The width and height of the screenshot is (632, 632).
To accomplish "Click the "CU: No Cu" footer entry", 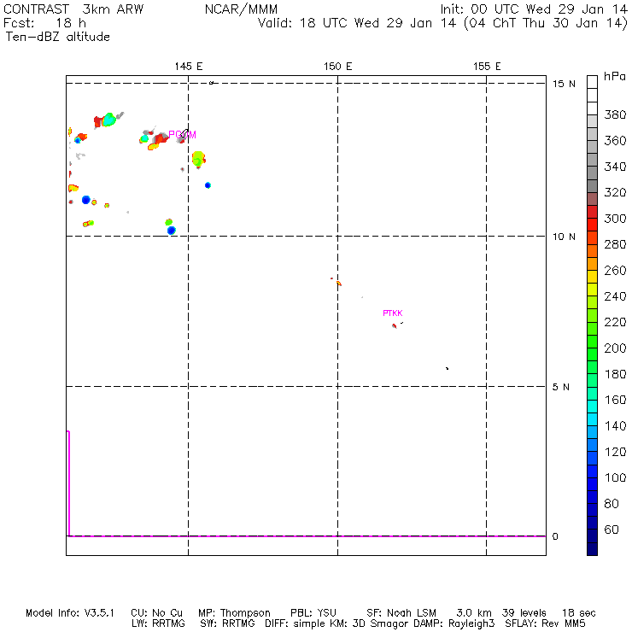I will click(157, 613).
